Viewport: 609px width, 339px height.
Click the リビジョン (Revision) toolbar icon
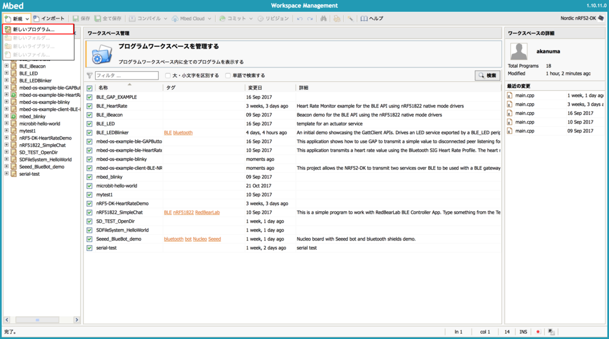click(260, 18)
